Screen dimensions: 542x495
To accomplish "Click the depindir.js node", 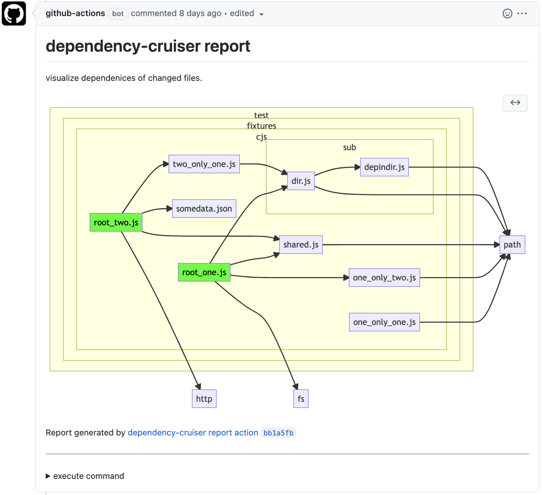I will click(384, 167).
